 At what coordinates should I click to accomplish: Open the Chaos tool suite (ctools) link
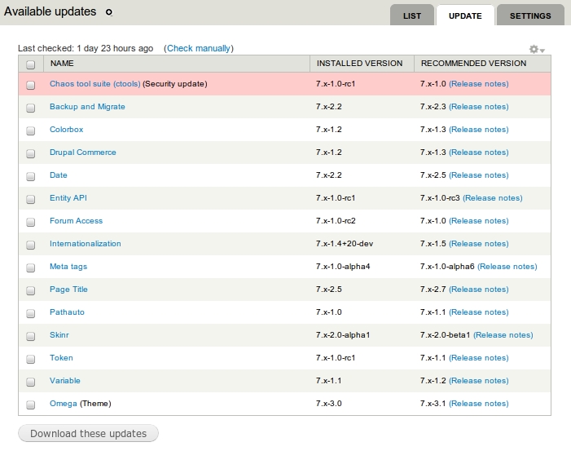point(95,84)
